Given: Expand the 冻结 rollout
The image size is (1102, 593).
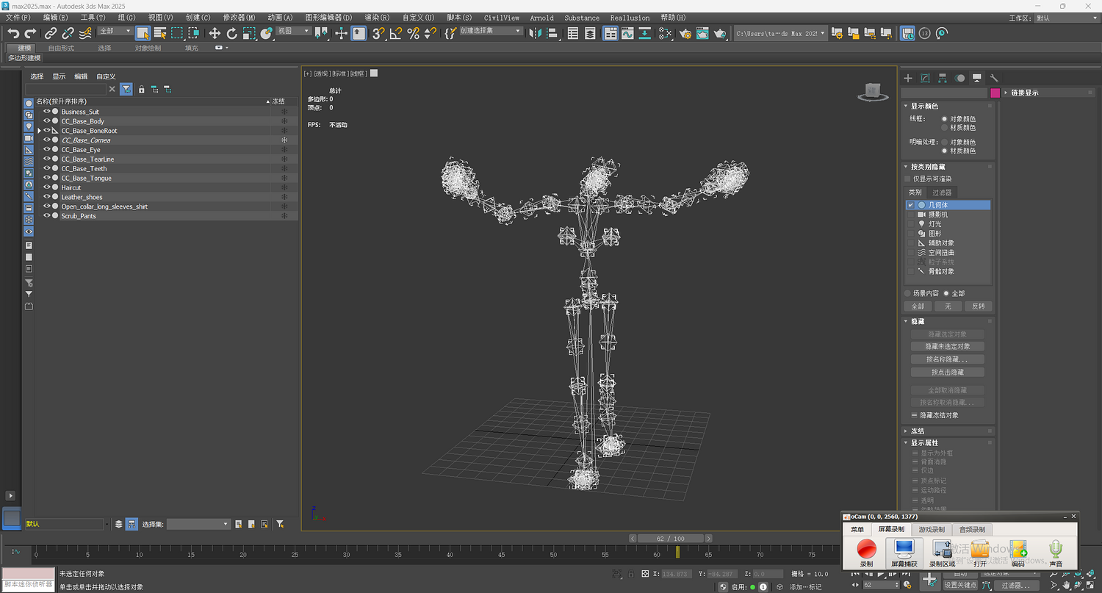Looking at the screenshot, I should point(948,431).
